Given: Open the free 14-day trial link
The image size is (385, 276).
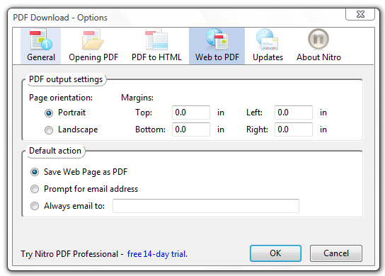Looking at the screenshot, I should tap(157, 254).
